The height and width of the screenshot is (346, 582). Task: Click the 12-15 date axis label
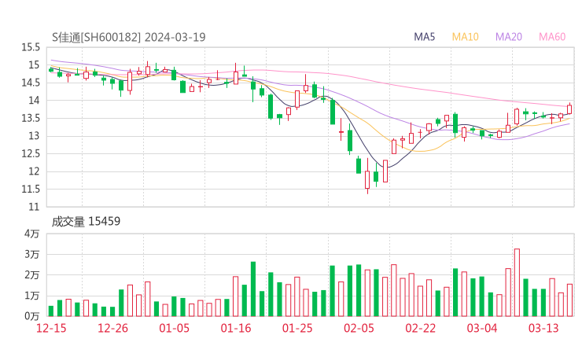point(51,328)
